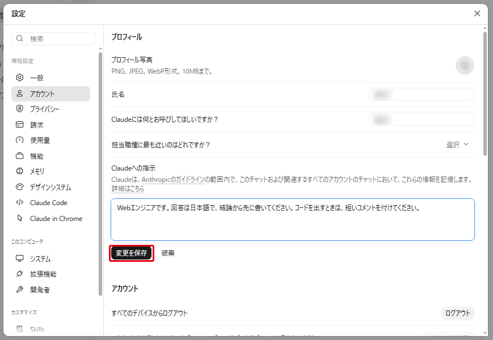Click the code brackets icon for Claude Code
Viewport: 493px width, 340px height.
tap(20, 202)
